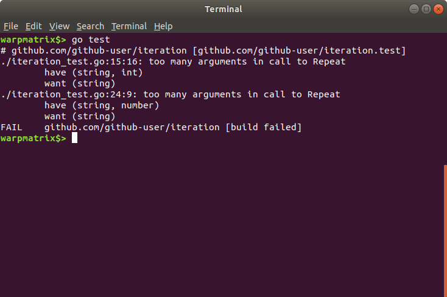The width and height of the screenshot is (447, 297).
Task: Click the iteration_test.go:24:9 error line
Action: (x=171, y=94)
